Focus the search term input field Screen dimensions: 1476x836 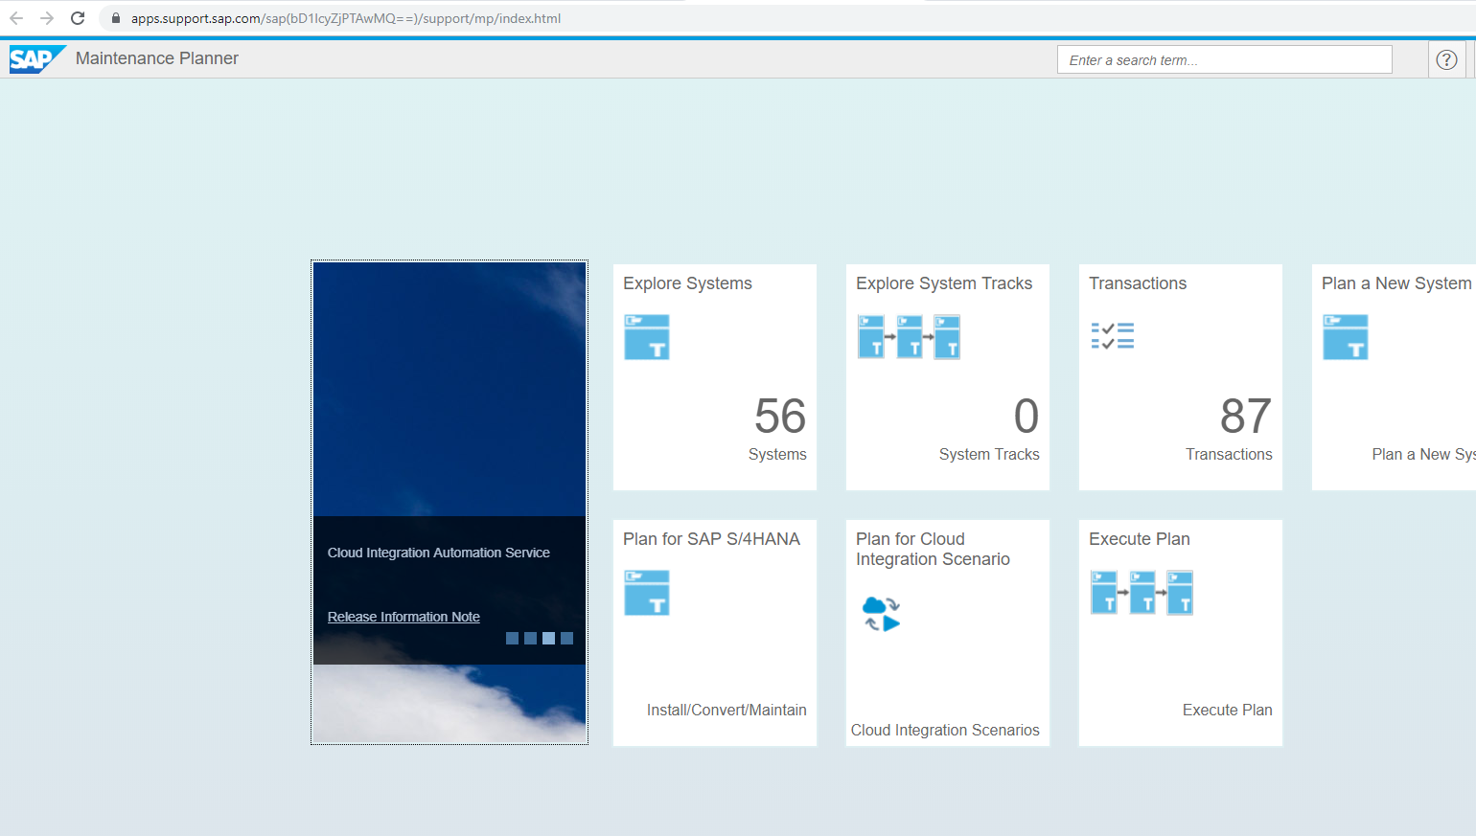(x=1225, y=59)
